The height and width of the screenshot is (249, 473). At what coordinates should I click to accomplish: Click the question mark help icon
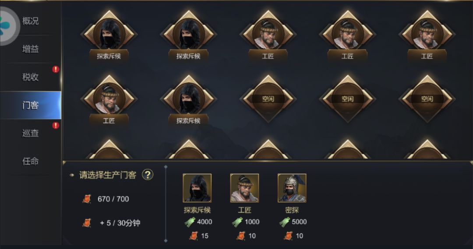tap(148, 175)
